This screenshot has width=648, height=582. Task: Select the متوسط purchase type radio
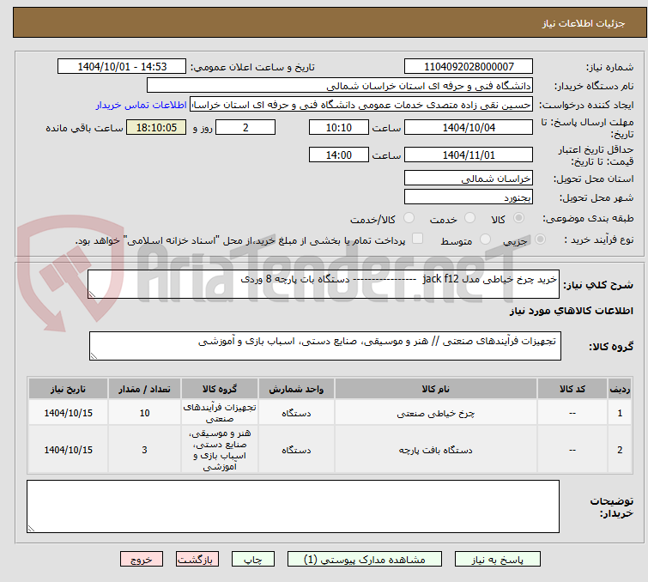pos(485,239)
